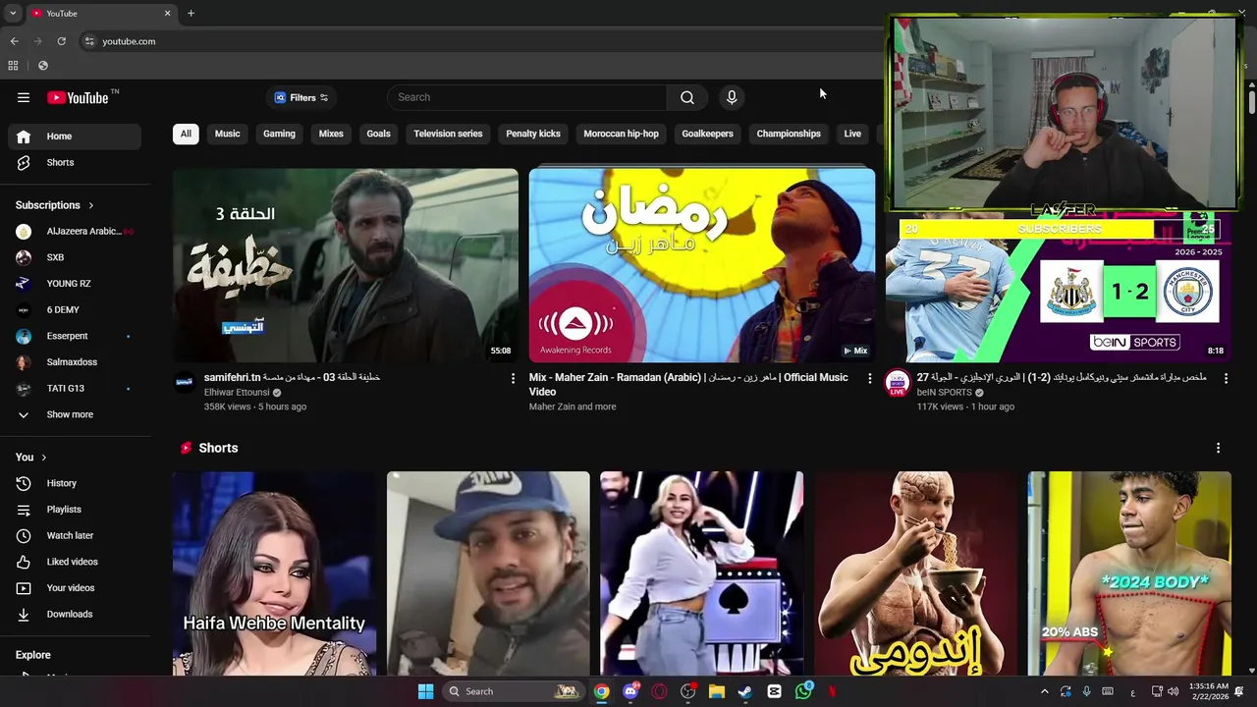Open AlJazeera Arabic channel subscription
The height and width of the screenshot is (707, 1257).
75,232
